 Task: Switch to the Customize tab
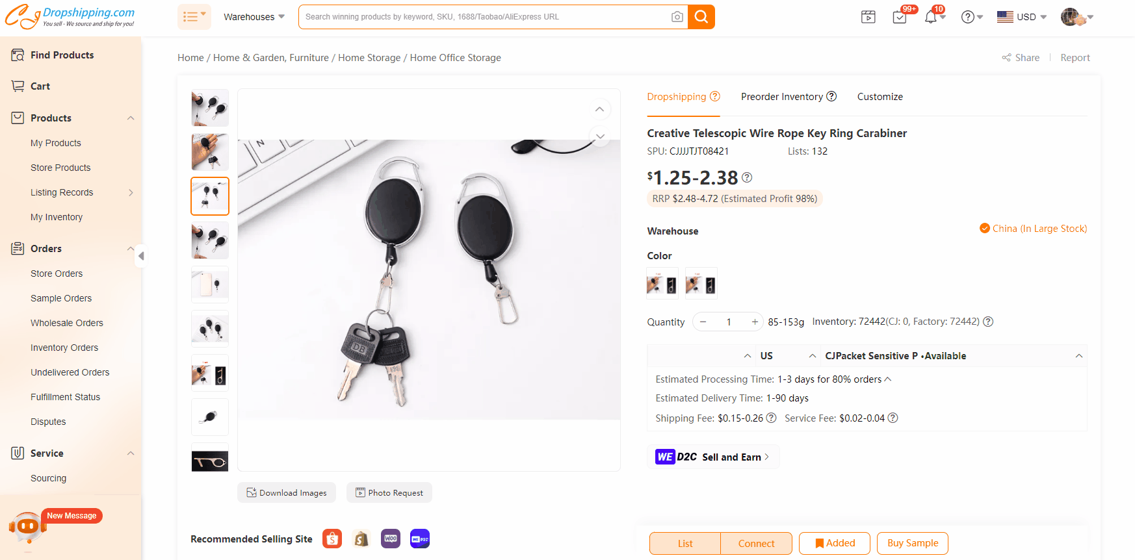(x=880, y=96)
